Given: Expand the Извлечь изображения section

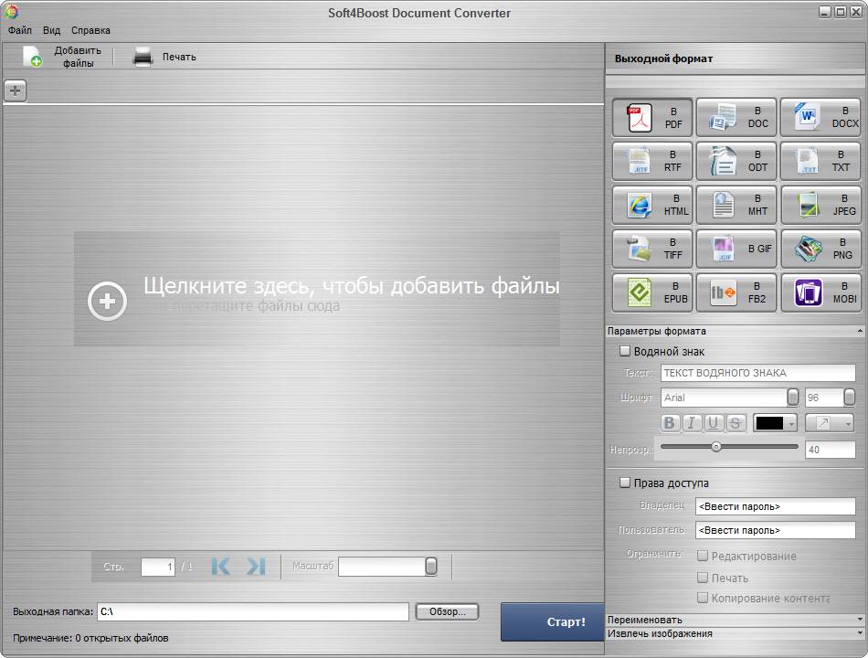Looking at the screenshot, I should [x=860, y=633].
